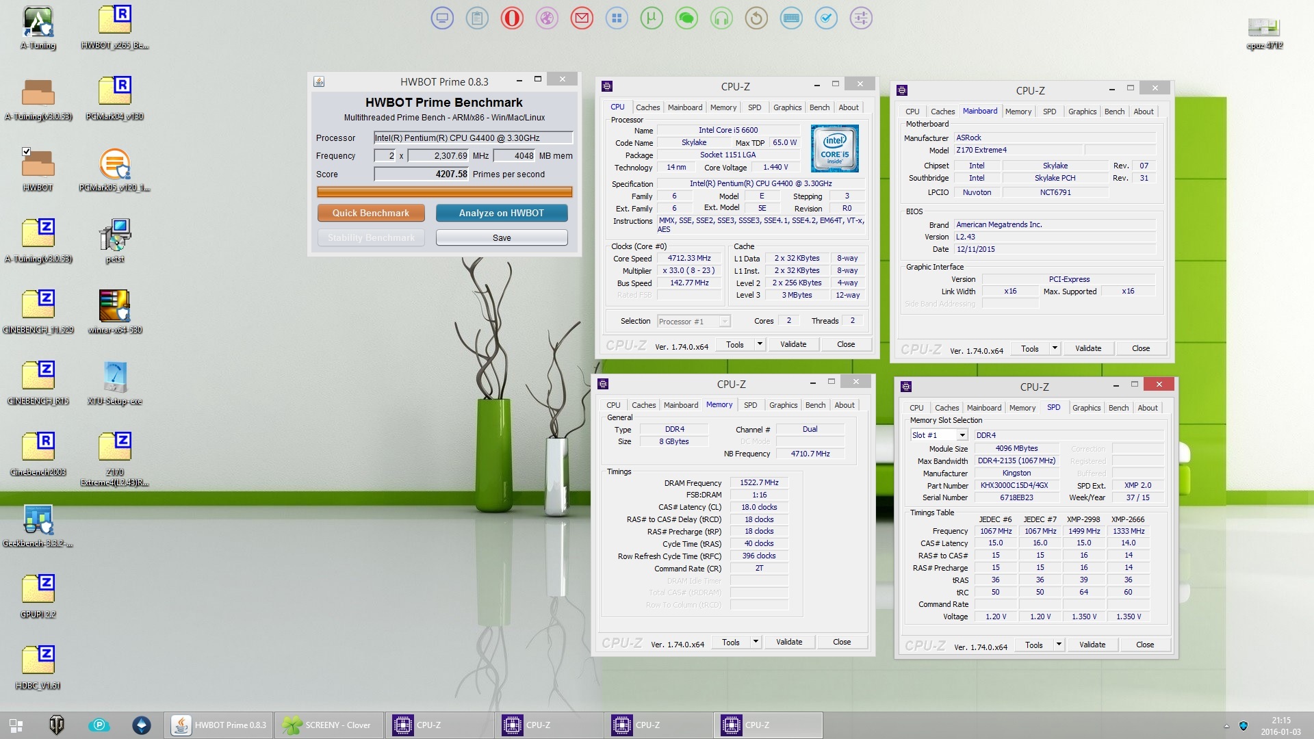Viewport: 1314px width, 739px height.
Task: Open the sliders settings dock icon
Action: point(861,18)
